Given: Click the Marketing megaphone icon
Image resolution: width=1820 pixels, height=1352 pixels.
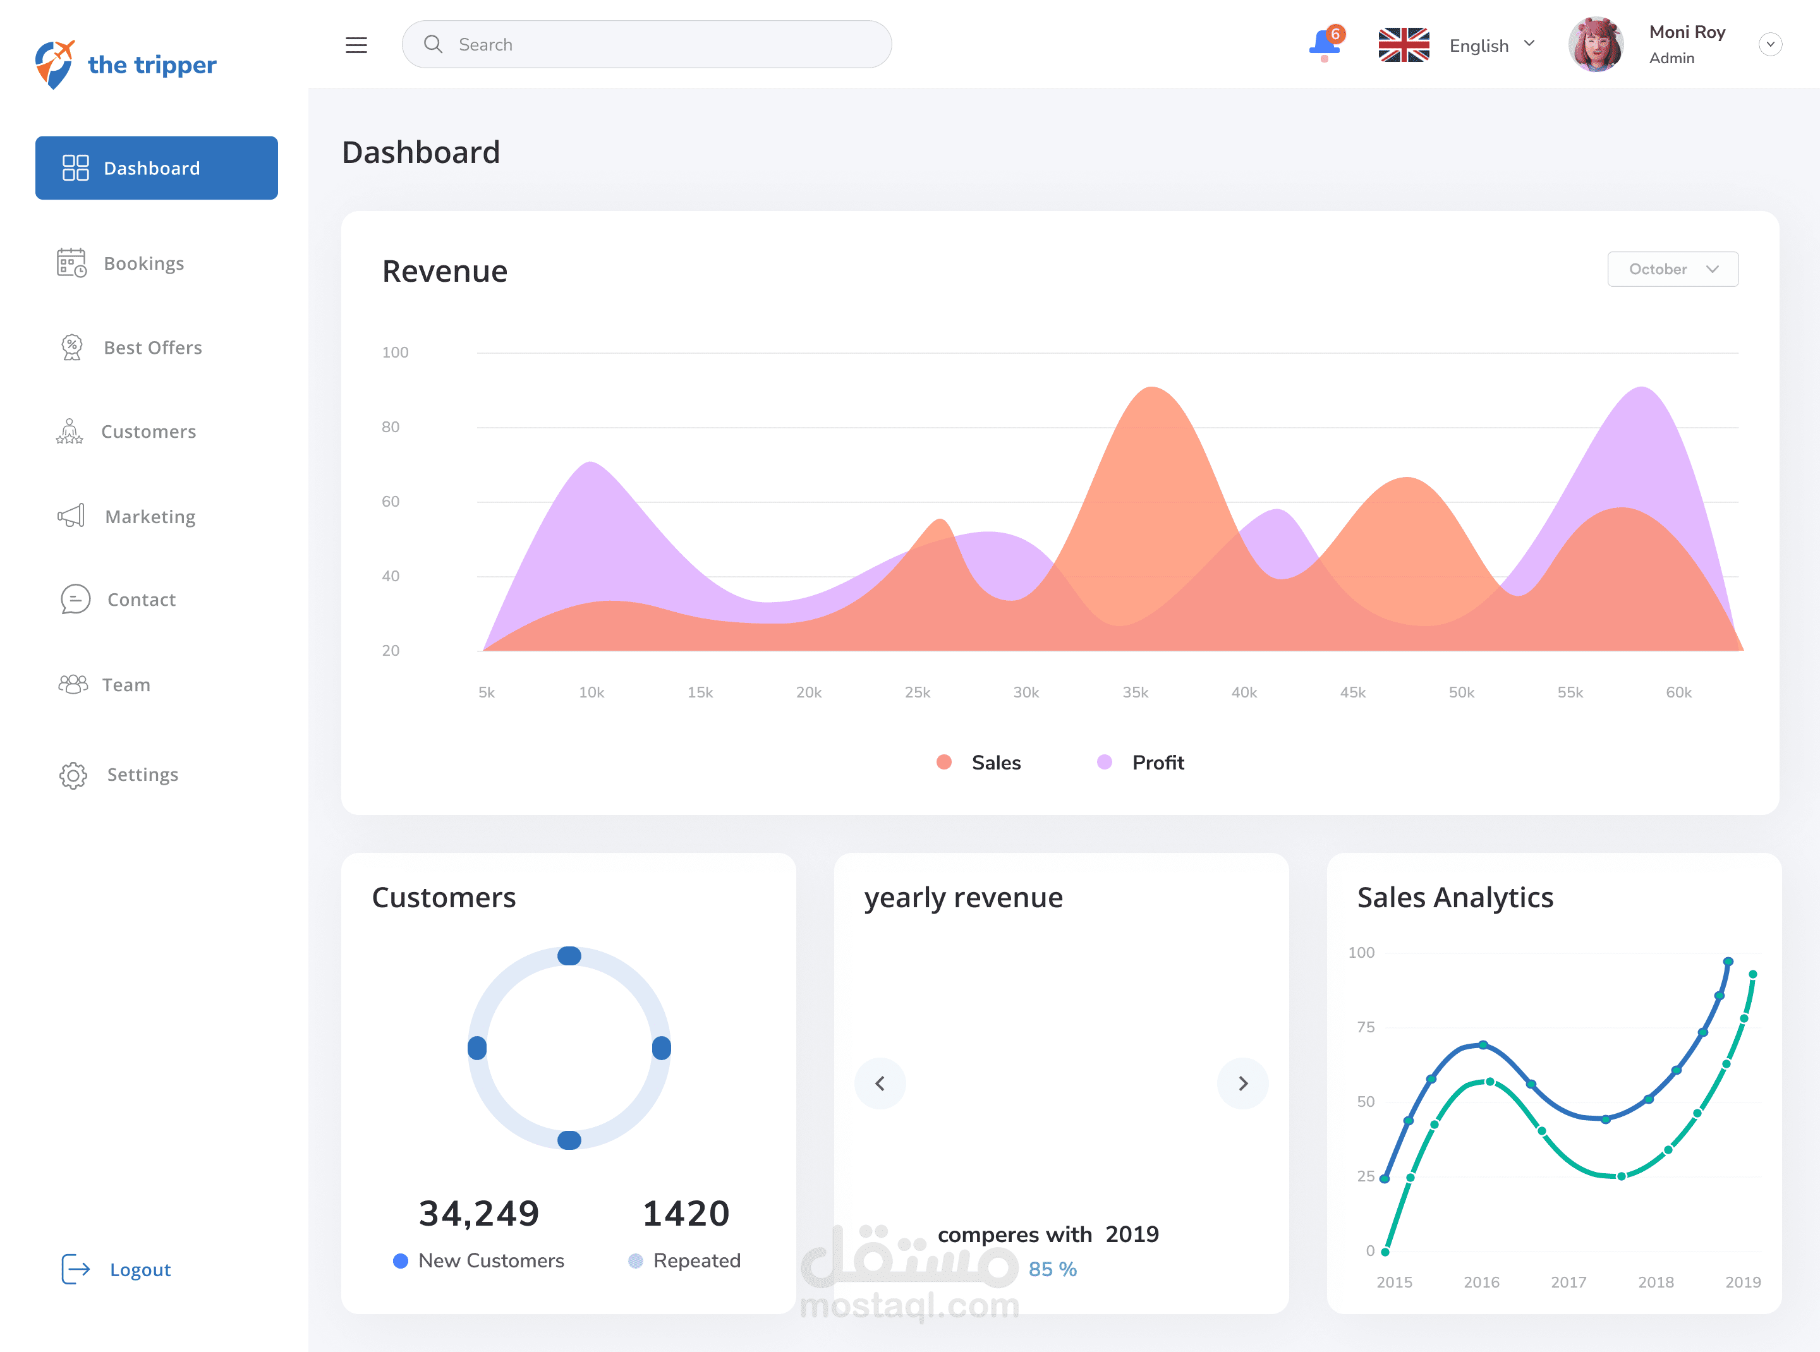Looking at the screenshot, I should pyautogui.click(x=71, y=516).
